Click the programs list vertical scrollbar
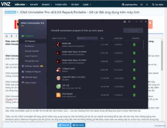 [x=143, y=45]
